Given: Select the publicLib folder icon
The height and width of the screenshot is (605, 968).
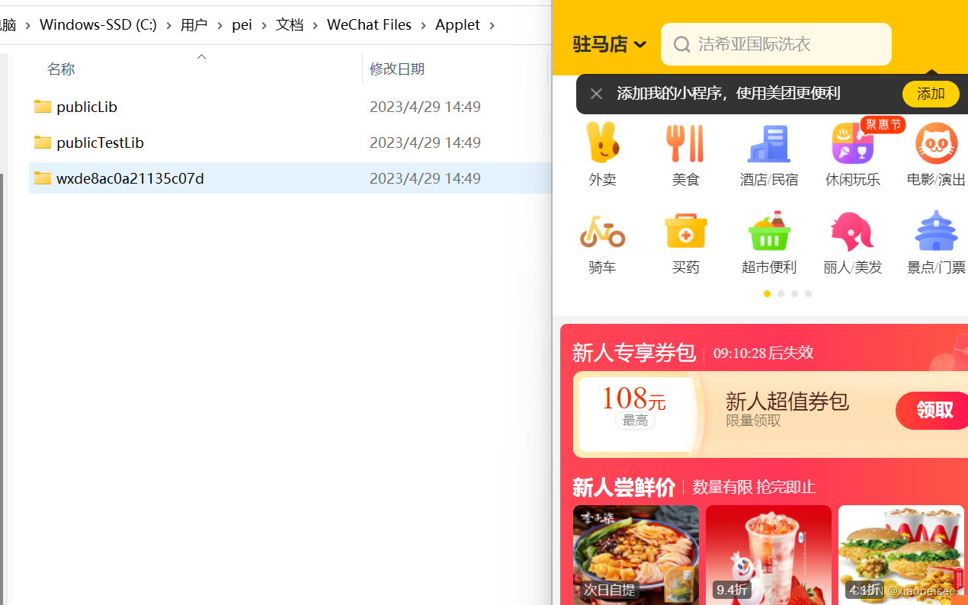Looking at the screenshot, I should point(43,107).
